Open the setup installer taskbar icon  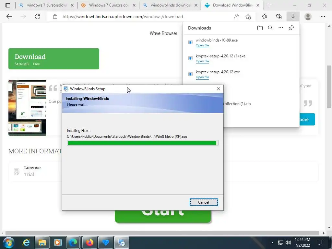click(x=122, y=243)
